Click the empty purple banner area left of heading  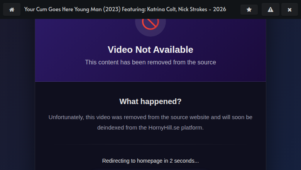click(66, 50)
